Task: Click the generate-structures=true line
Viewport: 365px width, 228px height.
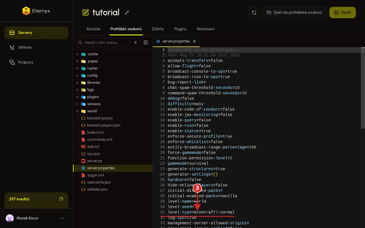Action: (196, 169)
